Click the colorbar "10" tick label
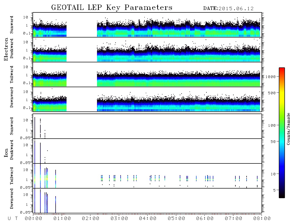The image size is (290, 223). (x=273, y=174)
